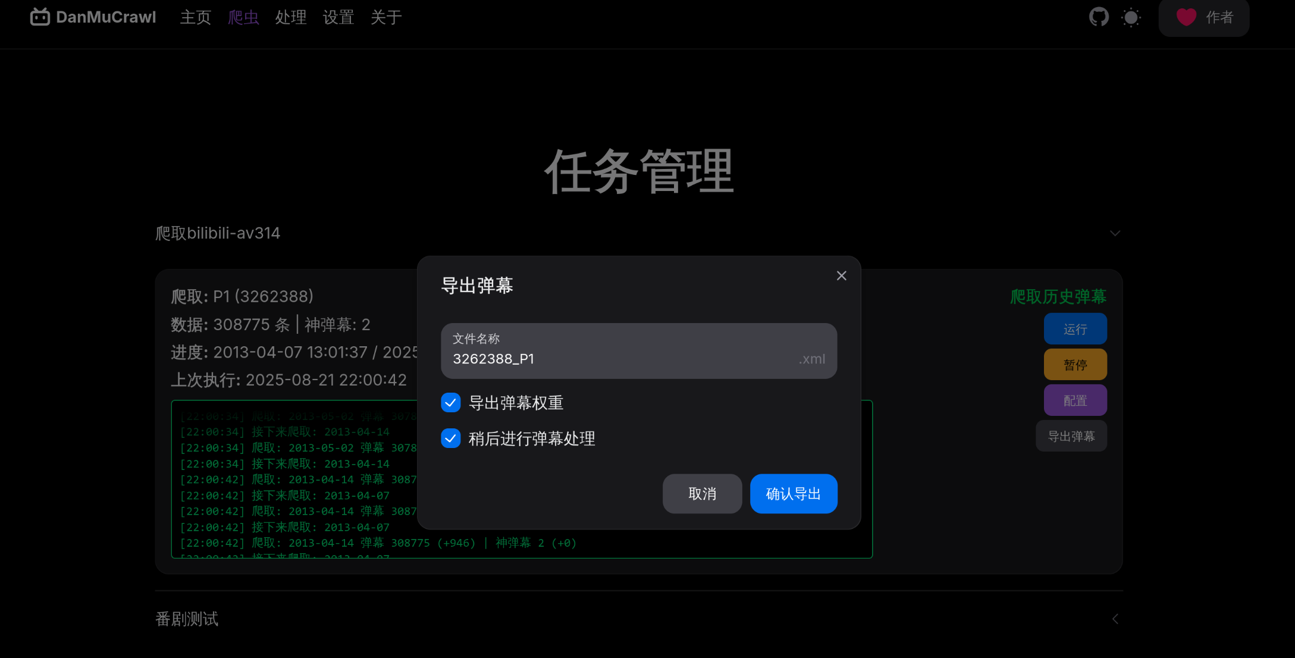
Task: Run the task with the 运行 button
Action: 1075,328
